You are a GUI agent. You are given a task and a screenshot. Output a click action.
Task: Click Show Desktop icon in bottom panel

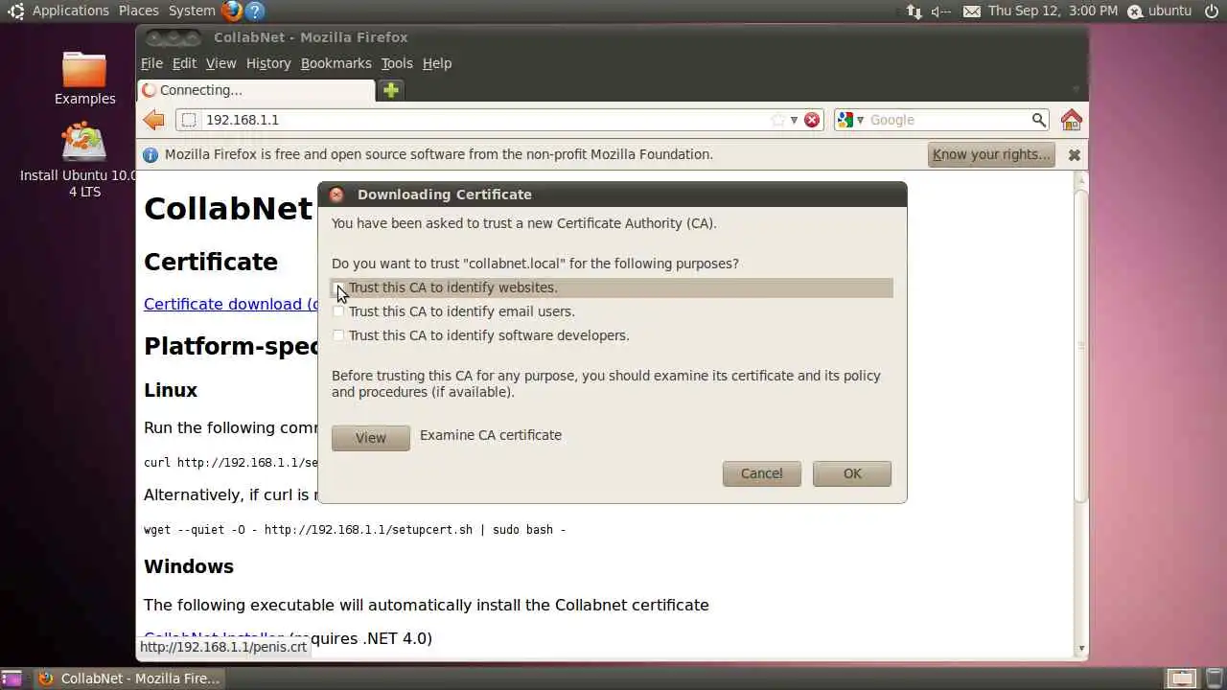[12, 678]
